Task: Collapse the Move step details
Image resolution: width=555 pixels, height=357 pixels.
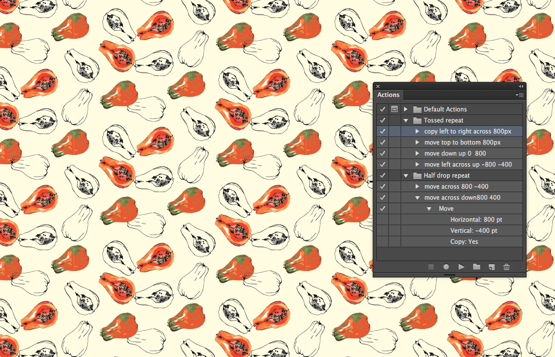Action: point(429,209)
